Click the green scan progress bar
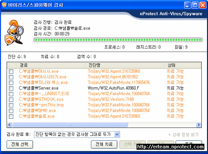The height and width of the screenshot is (154, 208). [118, 40]
